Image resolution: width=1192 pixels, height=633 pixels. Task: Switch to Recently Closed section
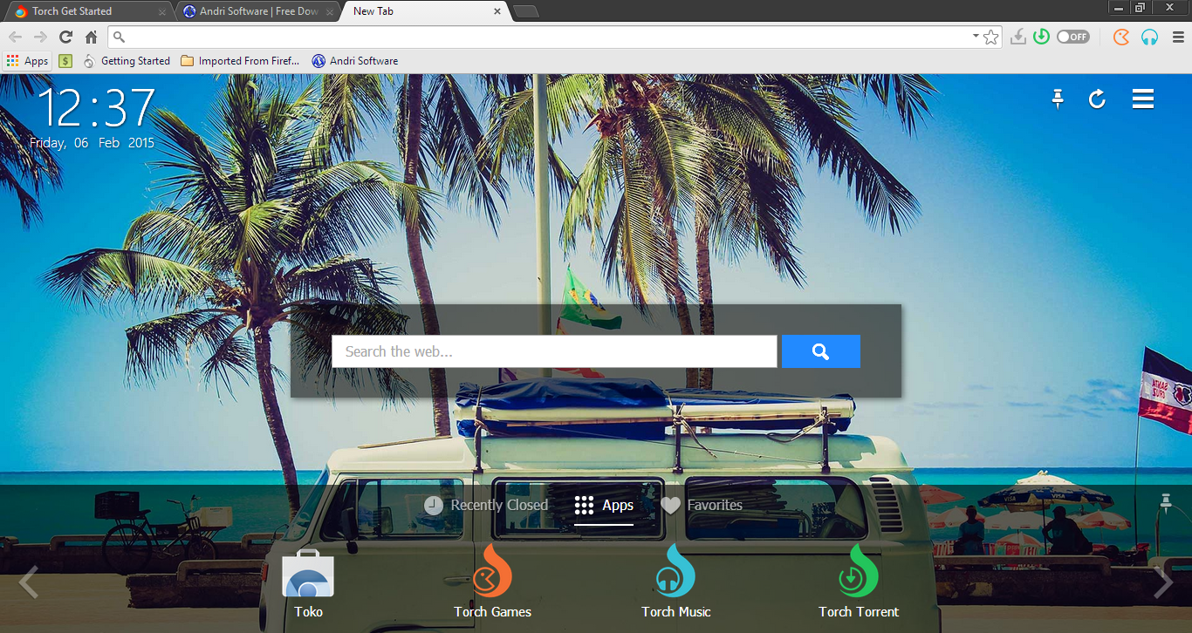[486, 506]
